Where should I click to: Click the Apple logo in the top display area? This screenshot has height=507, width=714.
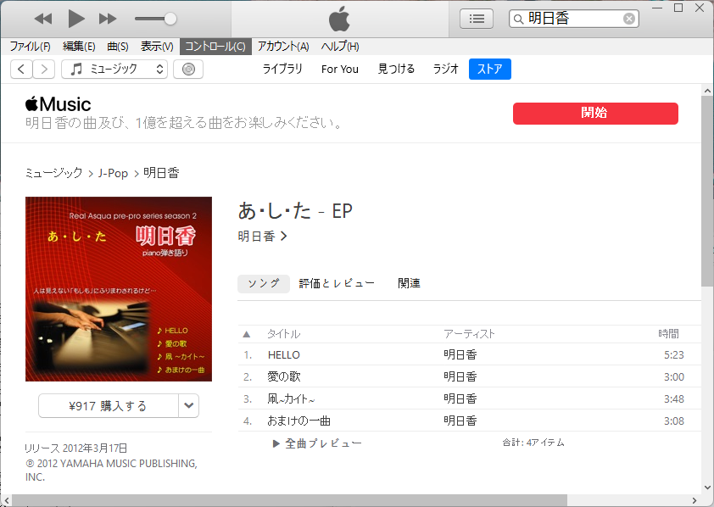tap(340, 19)
